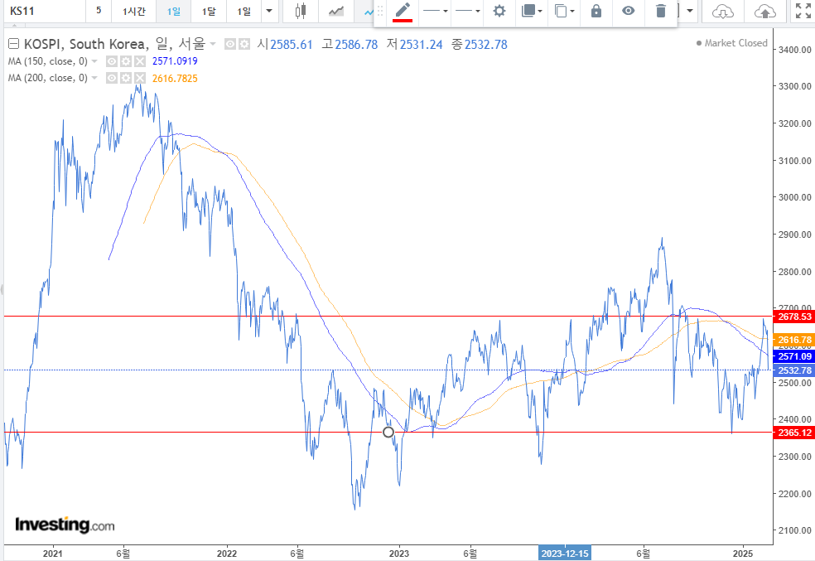Click the 2025 label on time axis
815x561 pixels.
click(743, 554)
